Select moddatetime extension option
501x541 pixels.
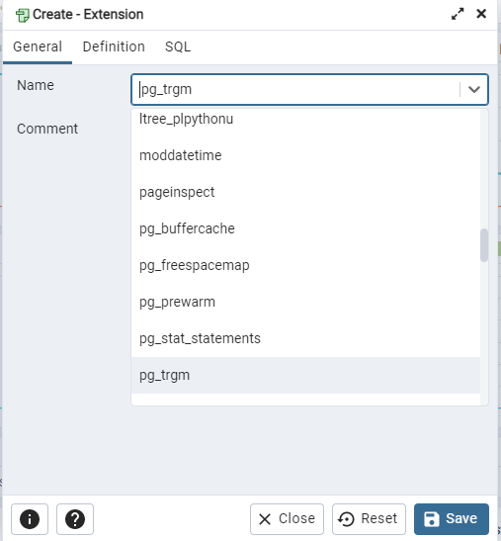(x=305, y=155)
